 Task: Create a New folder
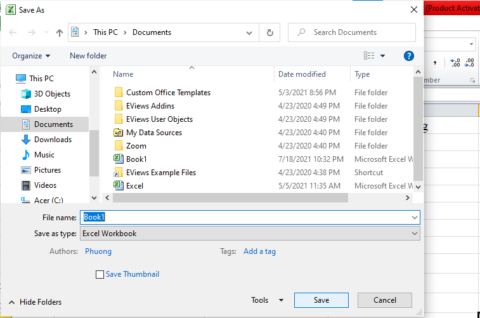(x=88, y=56)
